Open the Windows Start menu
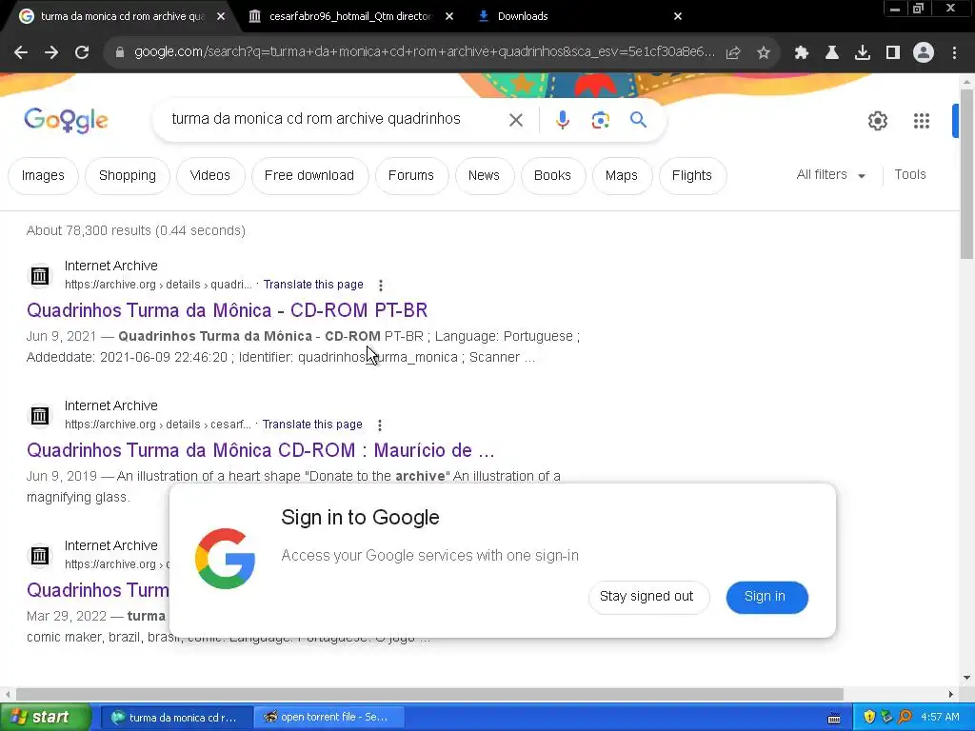The image size is (975, 731). pyautogui.click(x=45, y=718)
